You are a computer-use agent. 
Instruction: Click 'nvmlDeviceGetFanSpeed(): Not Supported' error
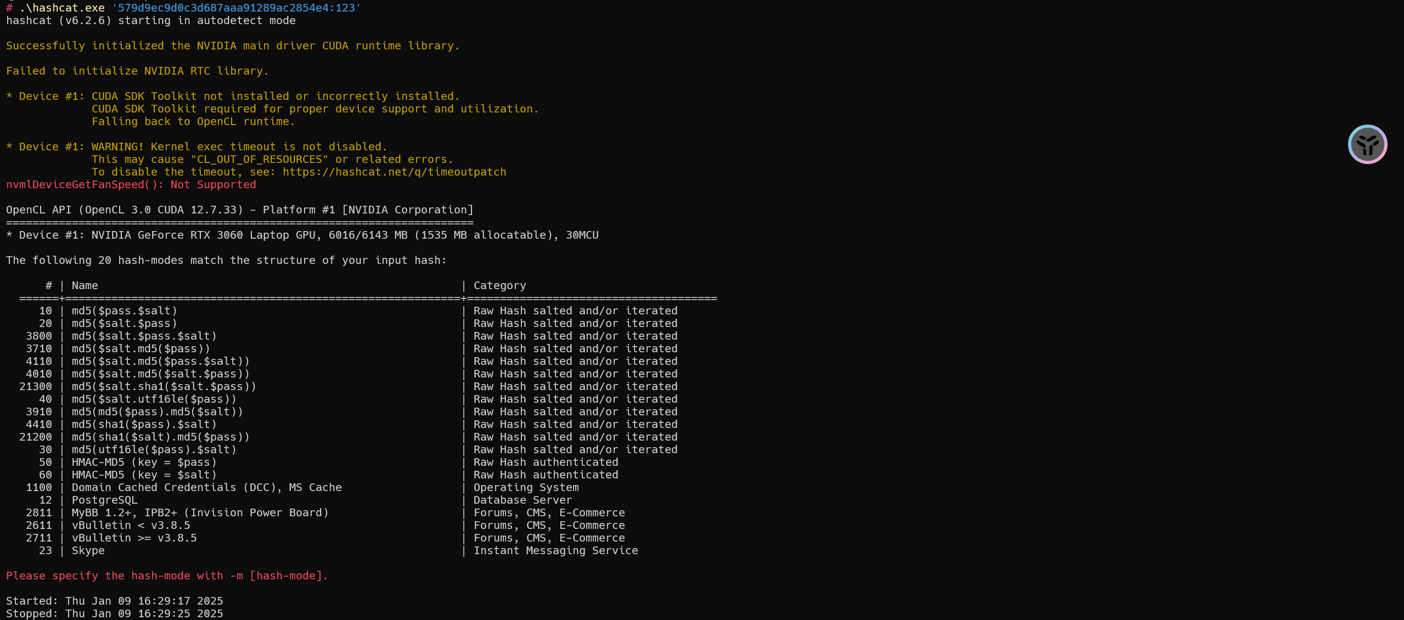pyautogui.click(x=131, y=185)
